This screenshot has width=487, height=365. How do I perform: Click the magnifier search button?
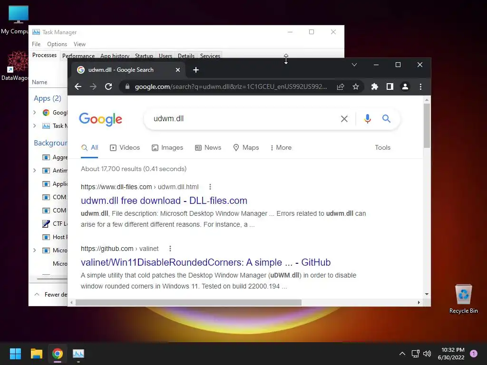click(386, 118)
